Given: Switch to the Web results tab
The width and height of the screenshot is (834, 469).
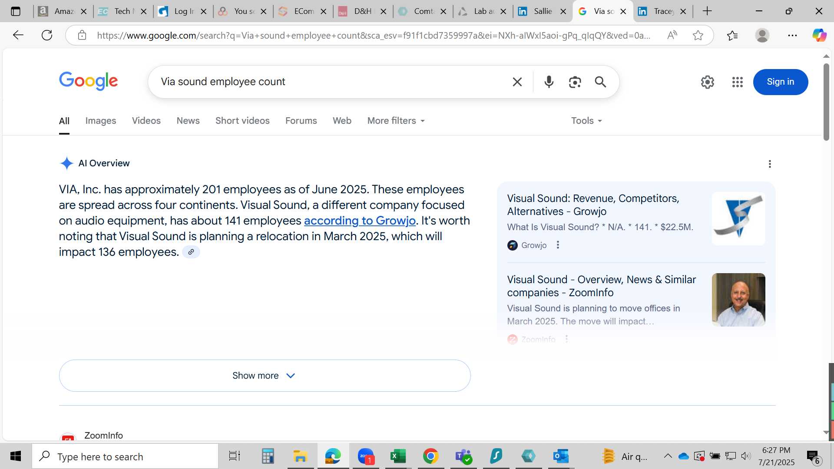Looking at the screenshot, I should pyautogui.click(x=342, y=121).
